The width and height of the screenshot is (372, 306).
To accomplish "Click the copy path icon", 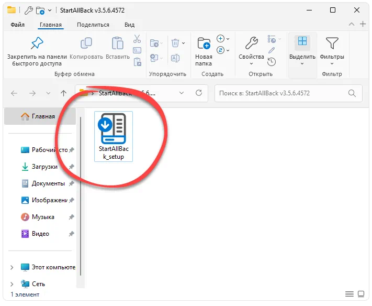I will coord(137,50).
